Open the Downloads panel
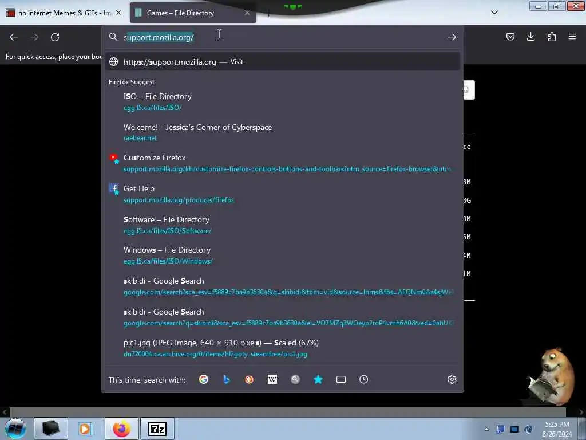Image resolution: width=586 pixels, height=440 pixels. pyautogui.click(x=530, y=37)
